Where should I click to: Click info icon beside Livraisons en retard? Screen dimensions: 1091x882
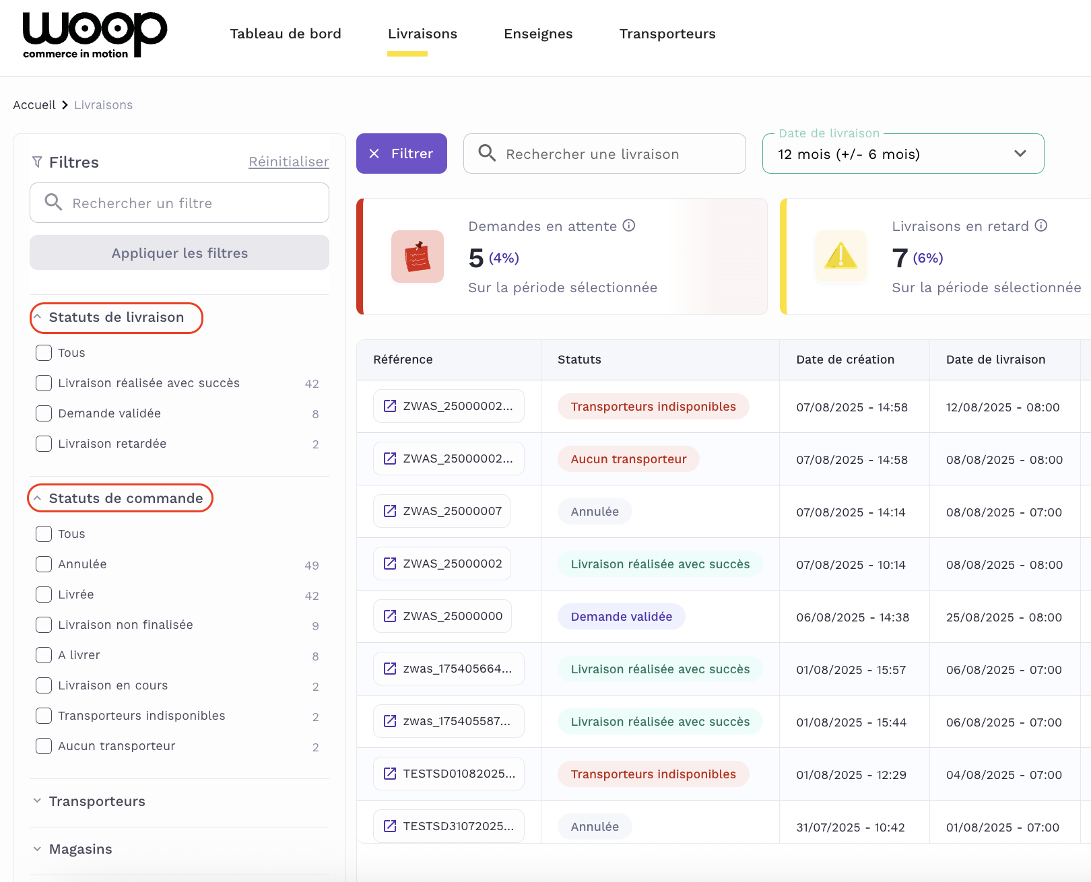[x=1041, y=226]
